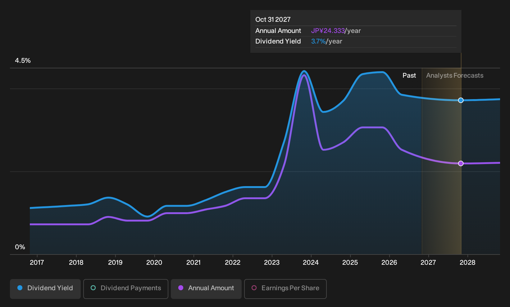Enable the Dividend Payments series

126,289
